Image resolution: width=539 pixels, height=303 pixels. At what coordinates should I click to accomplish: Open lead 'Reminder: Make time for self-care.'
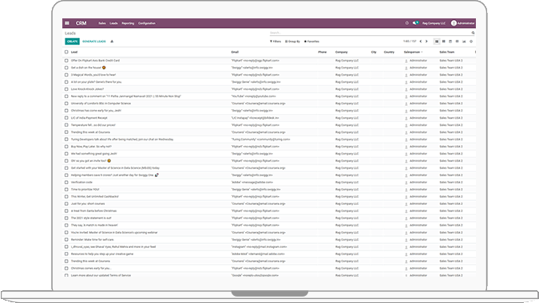coord(92,240)
